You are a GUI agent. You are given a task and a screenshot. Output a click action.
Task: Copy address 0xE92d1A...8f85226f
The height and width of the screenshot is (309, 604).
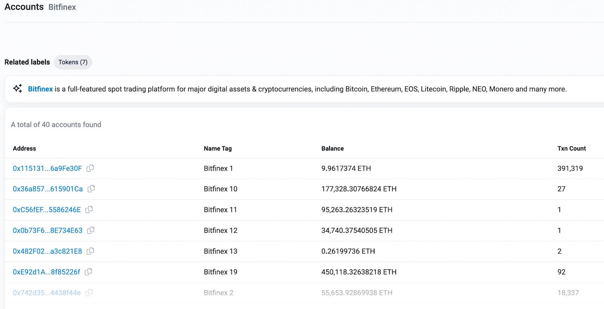(88, 272)
